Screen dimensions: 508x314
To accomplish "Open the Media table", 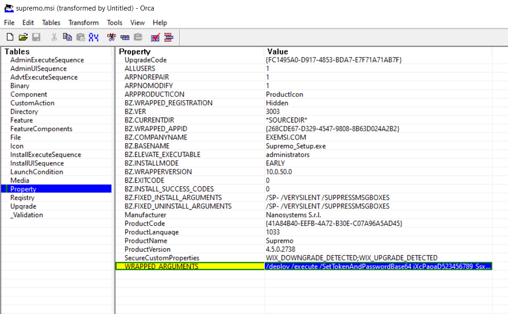I will click(x=20, y=180).
